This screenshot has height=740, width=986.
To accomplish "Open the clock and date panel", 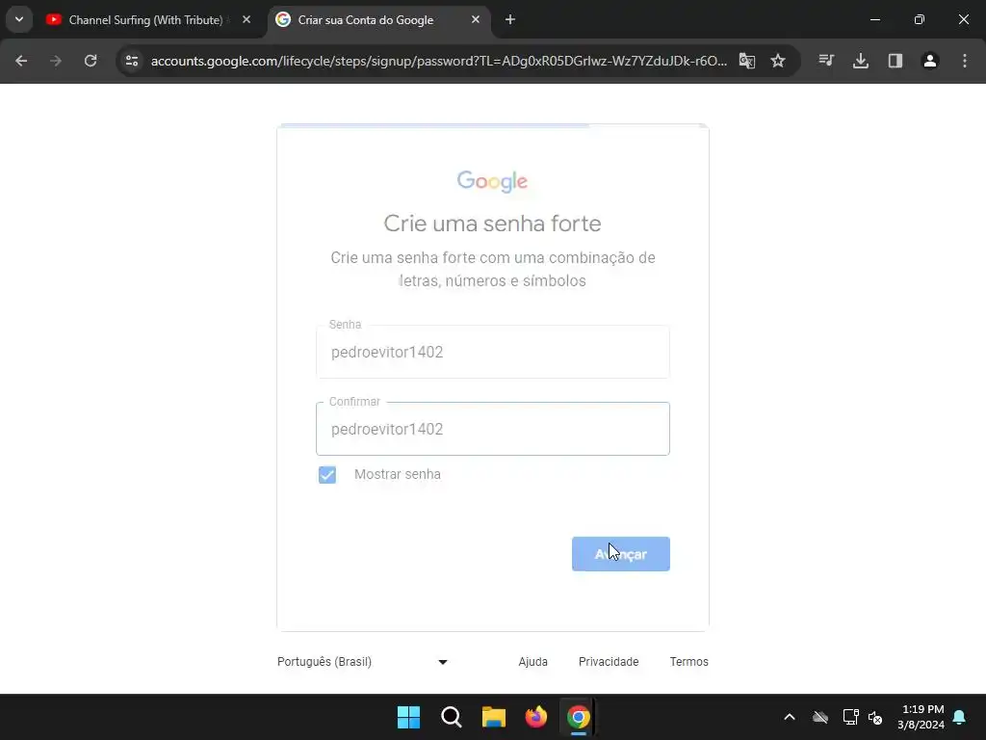I will click(921, 717).
